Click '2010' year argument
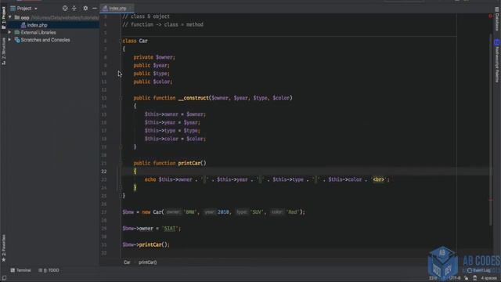 coord(223,212)
